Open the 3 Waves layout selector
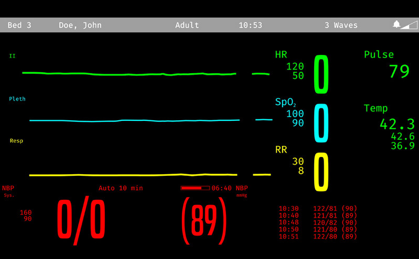 (x=341, y=25)
